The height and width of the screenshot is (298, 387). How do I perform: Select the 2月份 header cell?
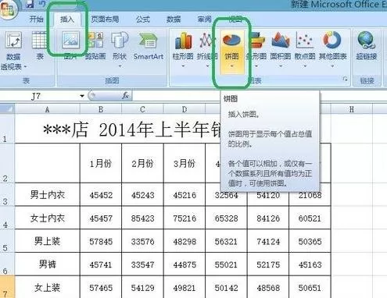pos(142,163)
